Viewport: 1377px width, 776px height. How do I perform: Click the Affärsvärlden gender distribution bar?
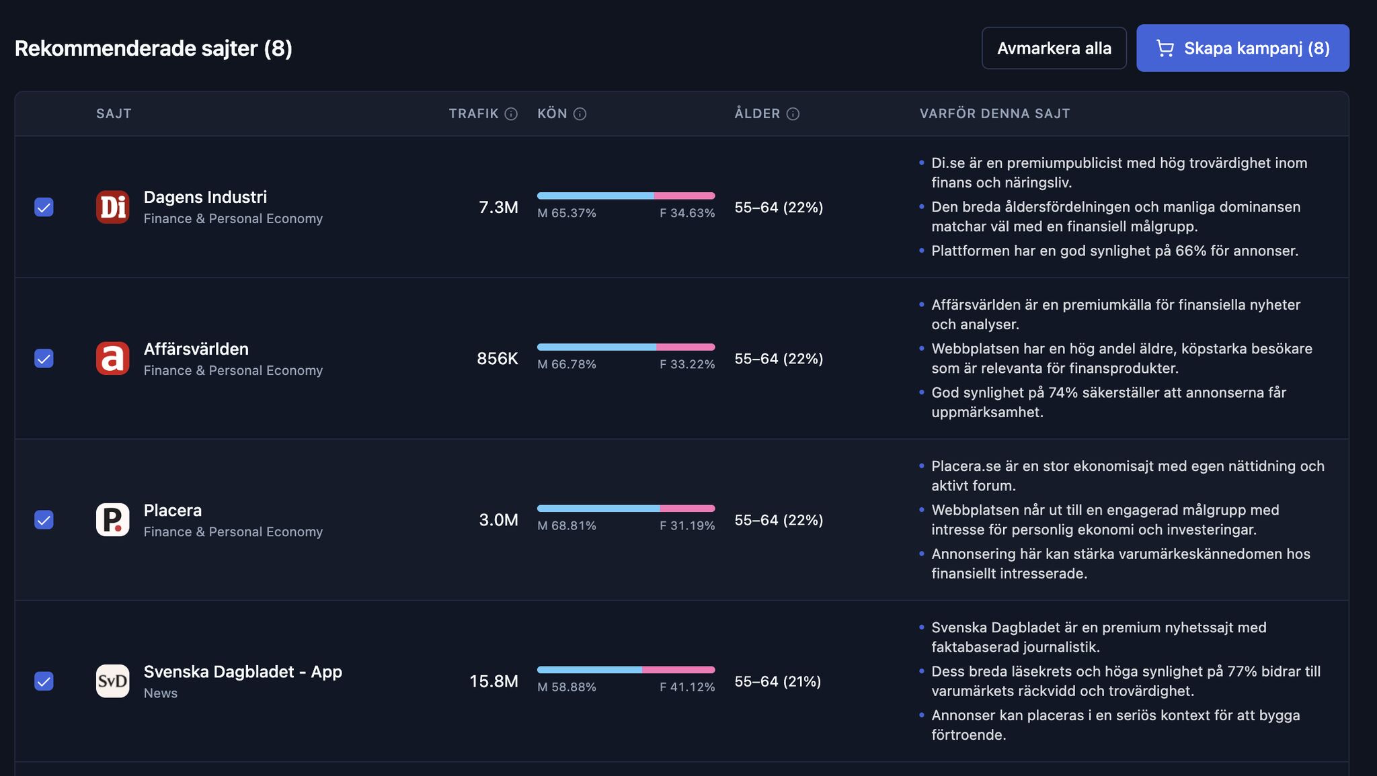tap(626, 347)
